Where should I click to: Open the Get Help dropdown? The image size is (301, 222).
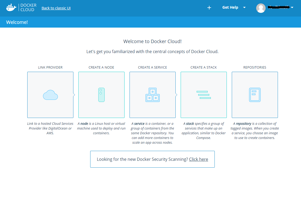click(234, 8)
